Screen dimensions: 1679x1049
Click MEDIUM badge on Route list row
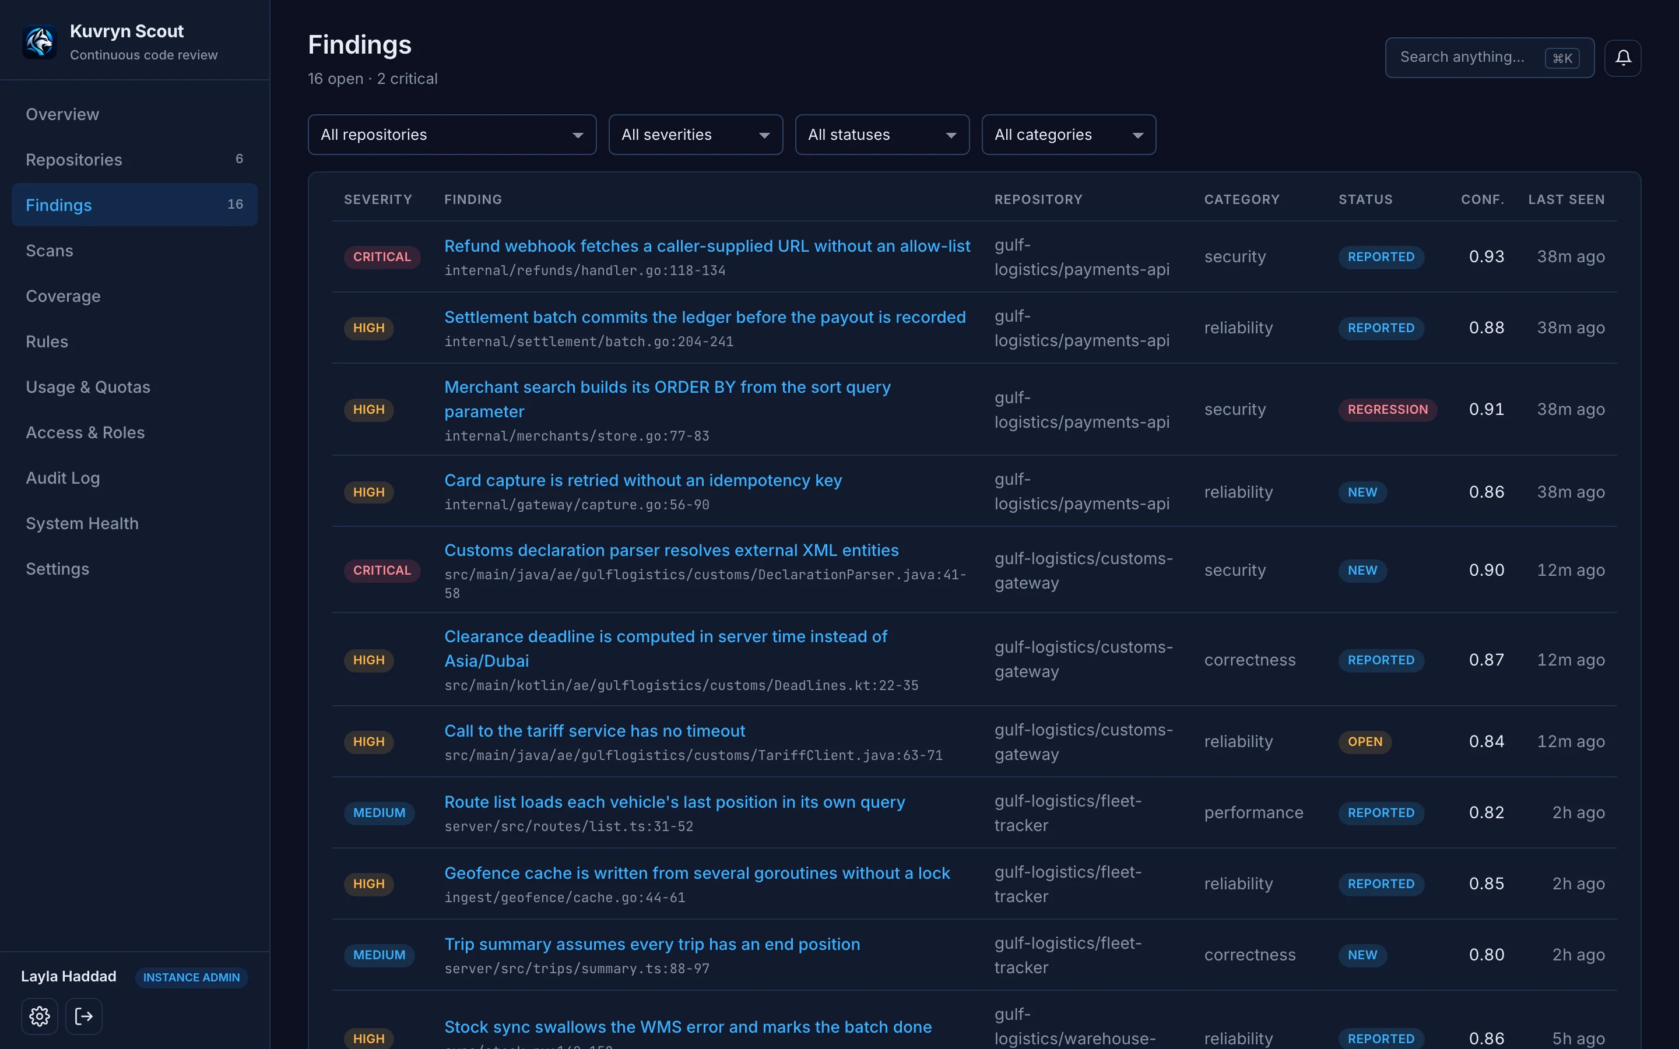379,813
